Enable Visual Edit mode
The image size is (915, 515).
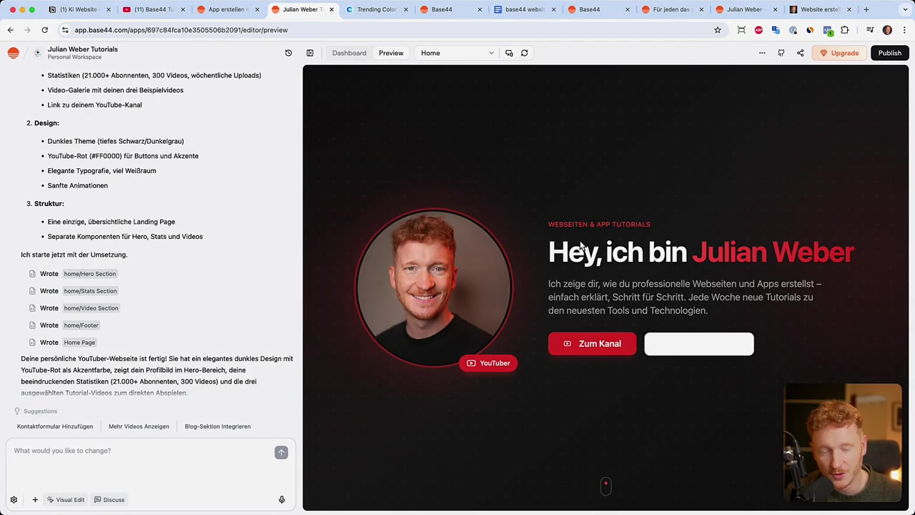pyautogui.click(x=65, y=500)
